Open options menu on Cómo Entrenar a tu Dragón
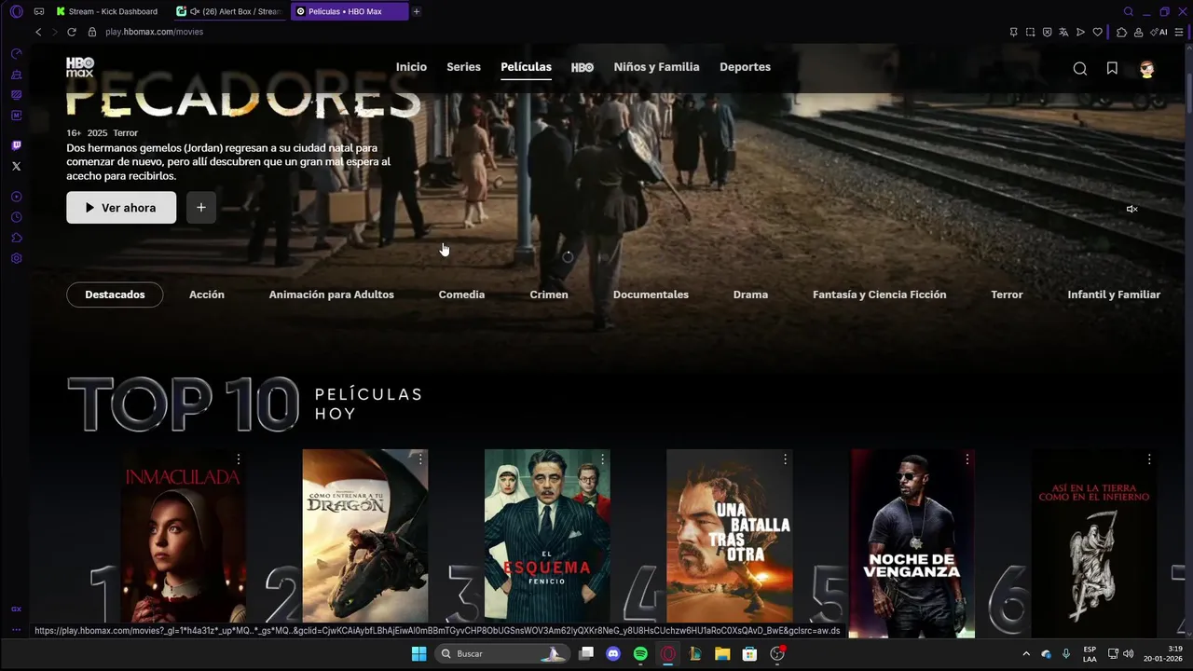Screen dimensions: 1193x671 pos(420,459)
